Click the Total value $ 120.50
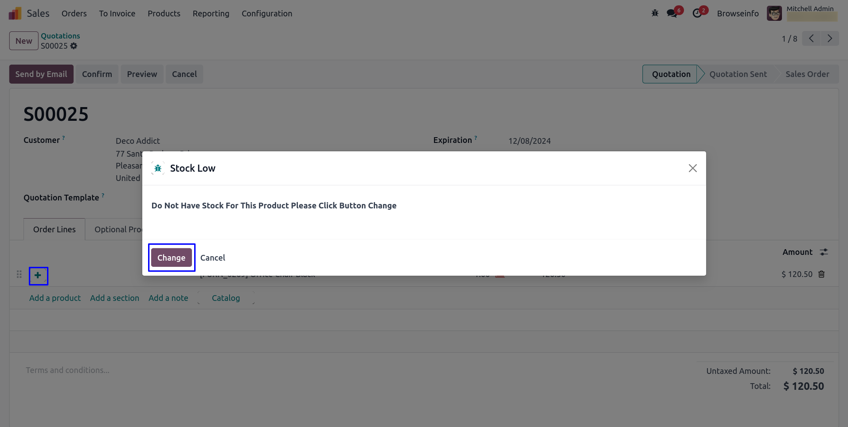Image resolution: width=848 pixels, height=427 pixels. click(x=804, y=386)
